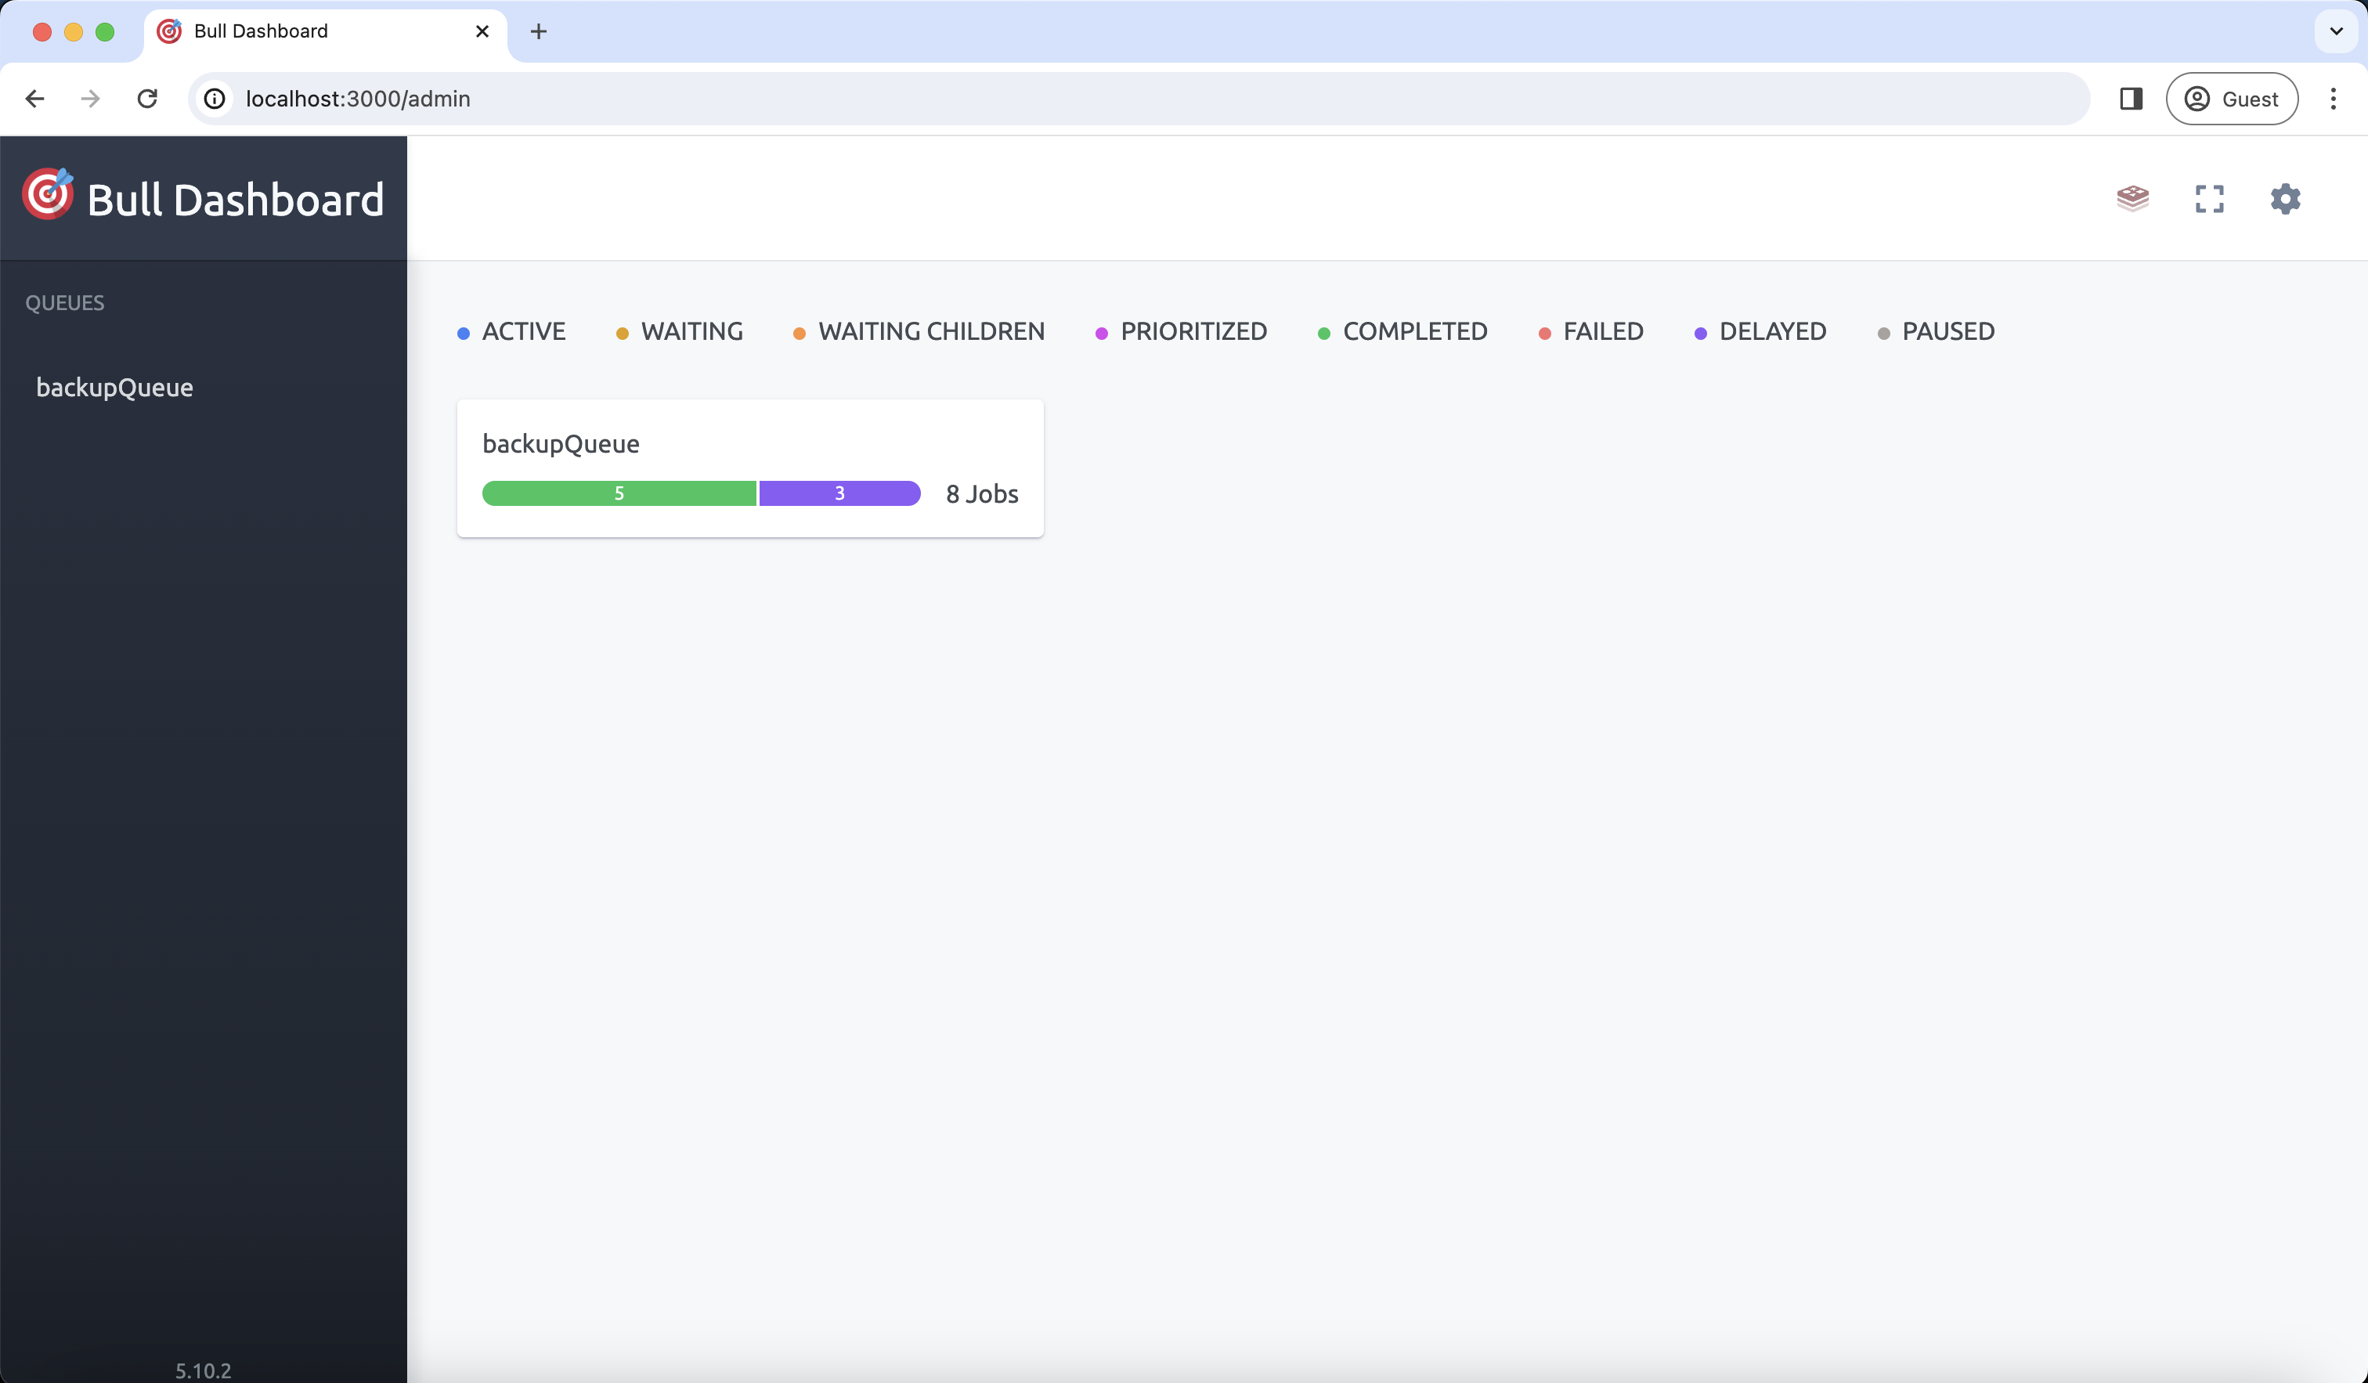Click the Bull Dashboard logo icon
2368x1383 pixels.
pos(48,197)
